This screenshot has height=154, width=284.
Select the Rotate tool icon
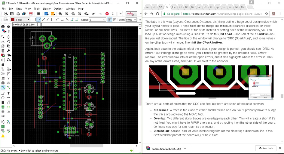8,42
